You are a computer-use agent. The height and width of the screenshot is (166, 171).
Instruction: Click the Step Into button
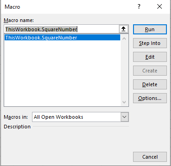tap(150, 43)
